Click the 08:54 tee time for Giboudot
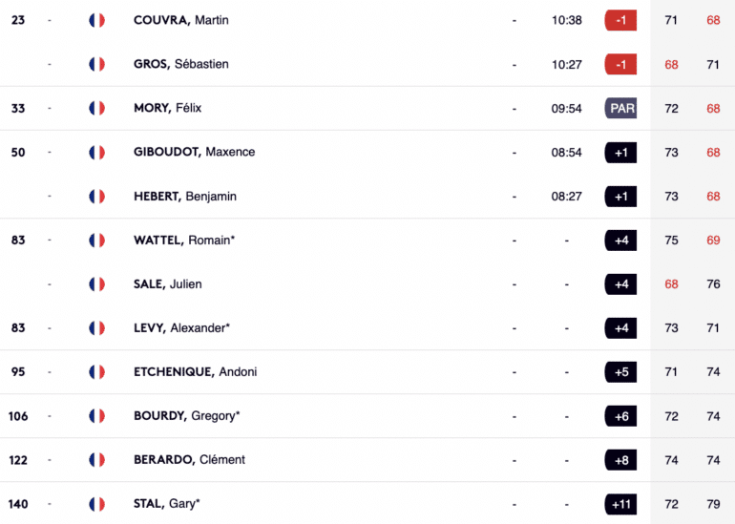 [567, 153]
